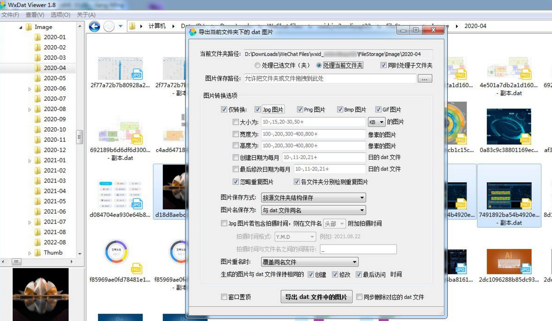The height and width of the screenshot is (321, 552).
Task: Enable the 大小为 size filter checkbox
Action: coord(236,122)
